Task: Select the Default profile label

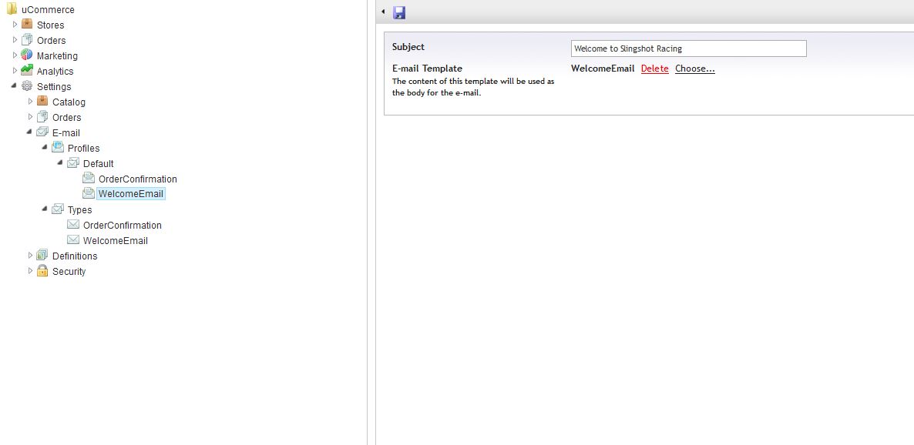Action: tap(99, 164)
